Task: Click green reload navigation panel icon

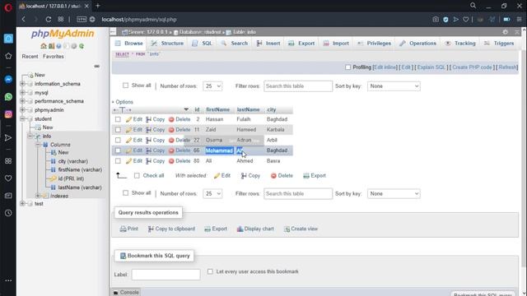Action: click(82, 46)
